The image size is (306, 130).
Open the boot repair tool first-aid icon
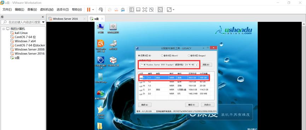pos(113,61)
